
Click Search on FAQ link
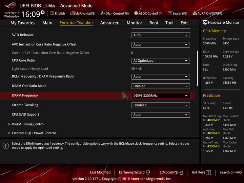coord(231,172)
